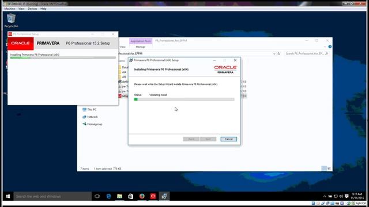Click the 'Validating install' status text
This screenshot has width=369, height=207.
[158, 95]
